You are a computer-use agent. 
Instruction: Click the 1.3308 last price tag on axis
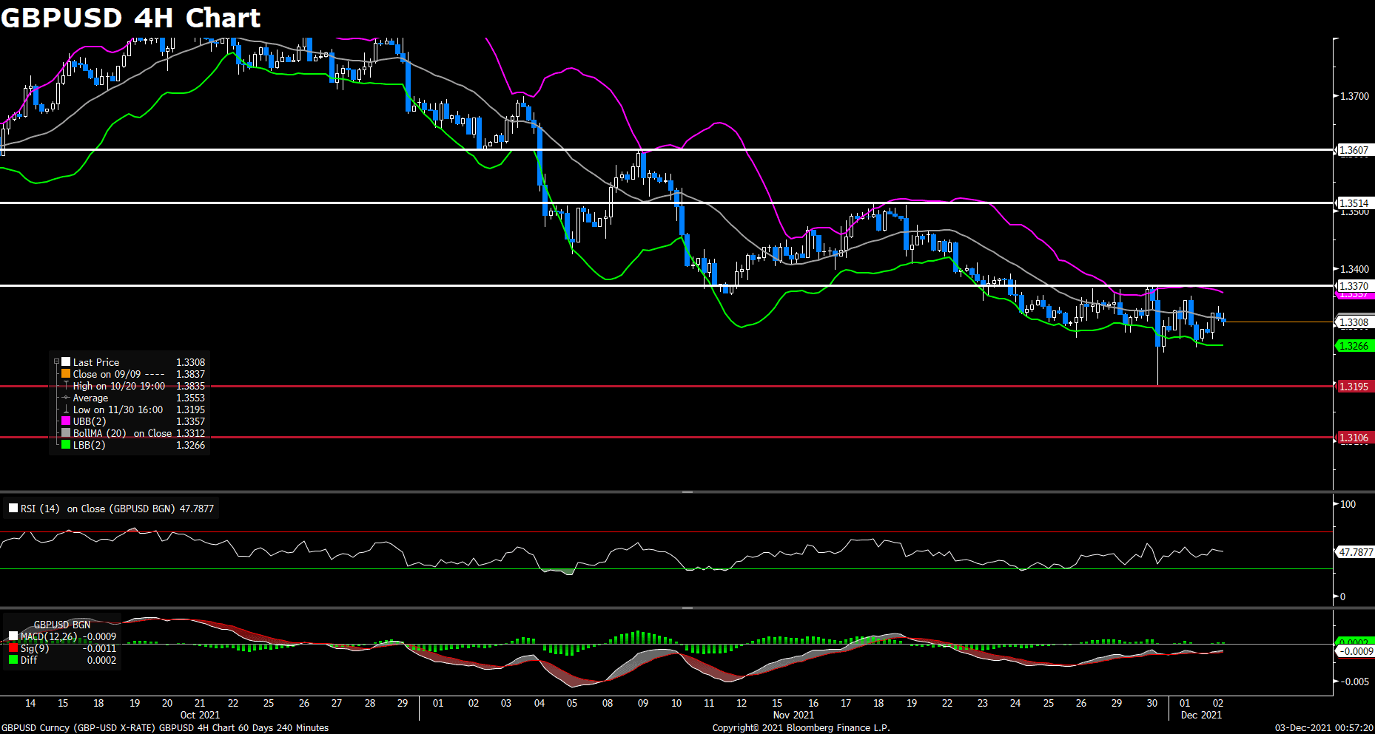point(1354,322)
